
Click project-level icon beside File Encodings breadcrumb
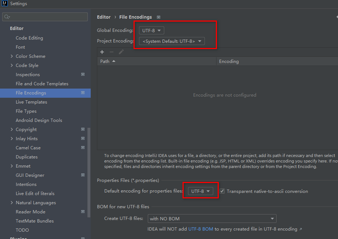pyautogui.click(x=159, y=17)
